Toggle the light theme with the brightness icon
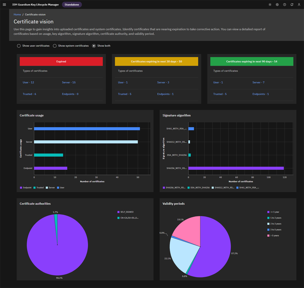The height and width of the screenshot is (288, 304). 270,4
